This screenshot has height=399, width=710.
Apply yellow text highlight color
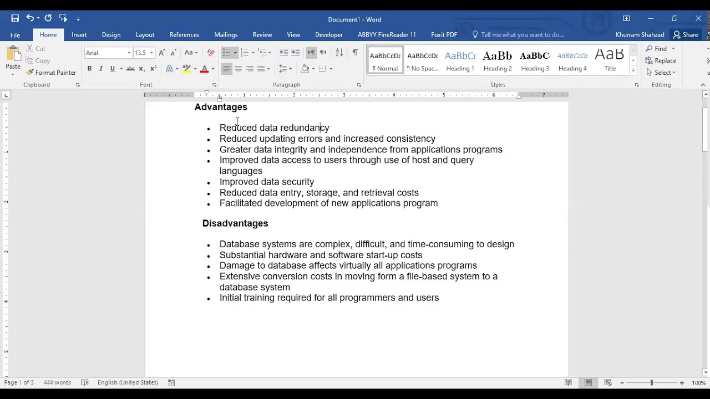coord(186,69)
